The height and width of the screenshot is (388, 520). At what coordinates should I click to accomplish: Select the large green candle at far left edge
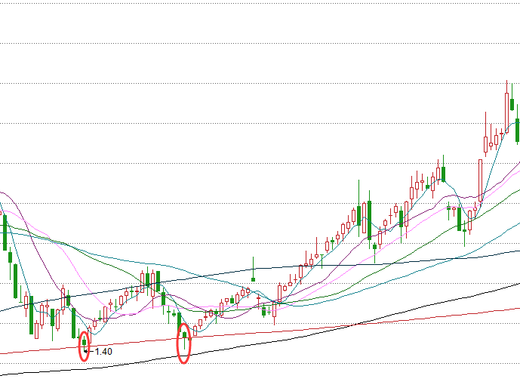5,232
